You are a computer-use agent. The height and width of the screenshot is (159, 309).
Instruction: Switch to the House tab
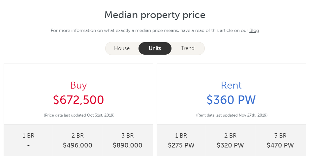[x=122, y=48]
